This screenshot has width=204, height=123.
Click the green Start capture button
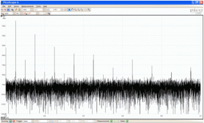[x=10, y=121]
